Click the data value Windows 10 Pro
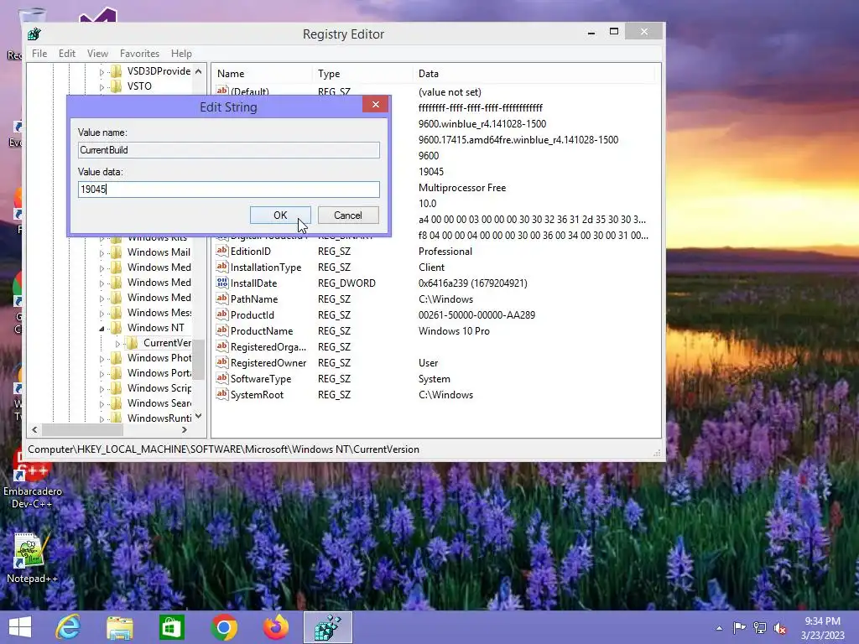Viewport: 859px width, 644px height. (454, 330)
